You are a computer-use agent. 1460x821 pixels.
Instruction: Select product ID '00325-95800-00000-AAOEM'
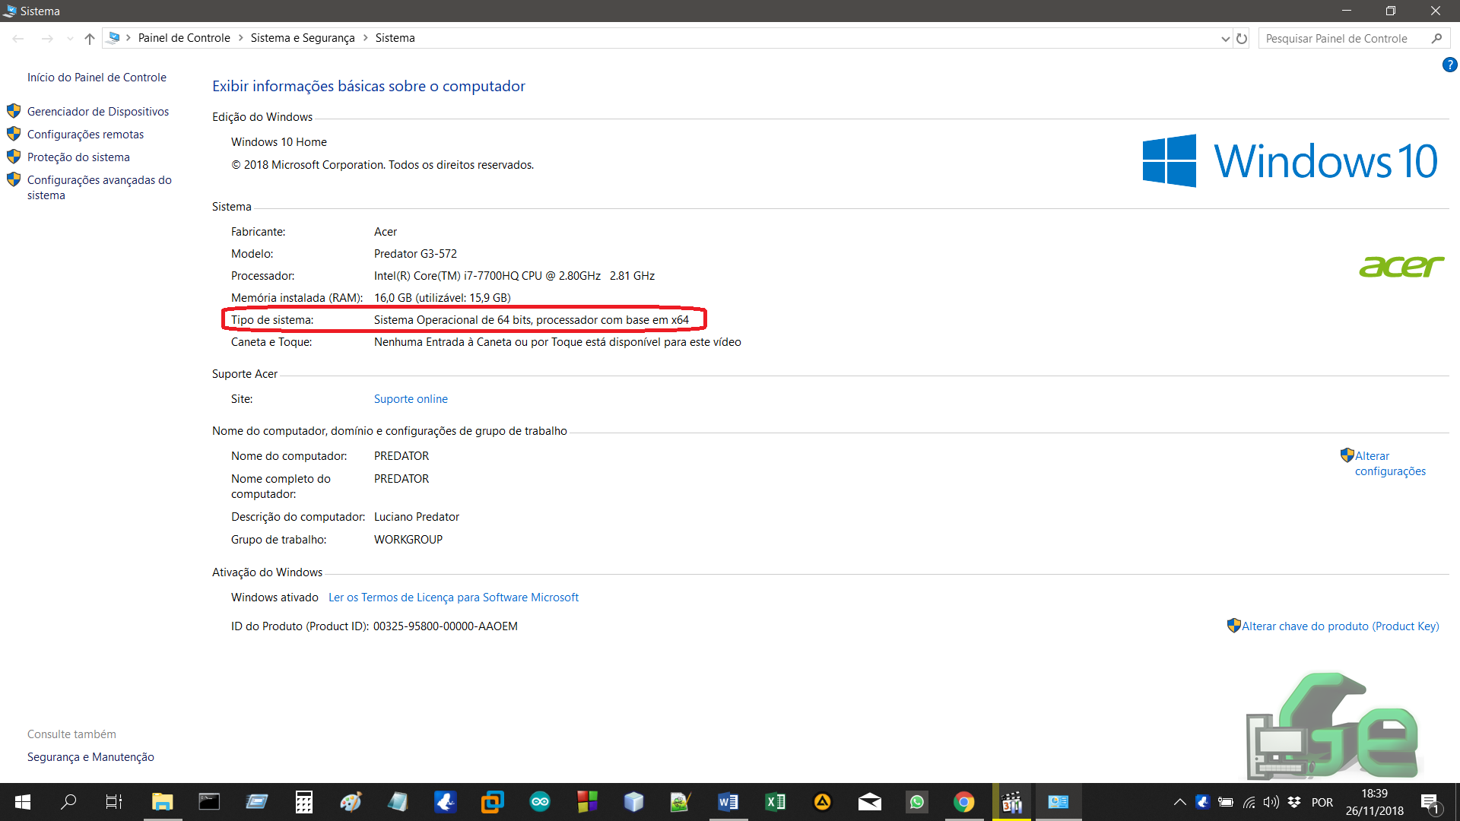click(446, 626)
